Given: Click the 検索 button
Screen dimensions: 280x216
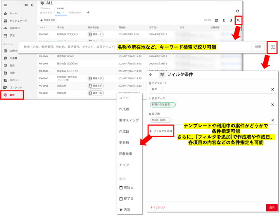Looking at the screenshot, I should 258,47.
